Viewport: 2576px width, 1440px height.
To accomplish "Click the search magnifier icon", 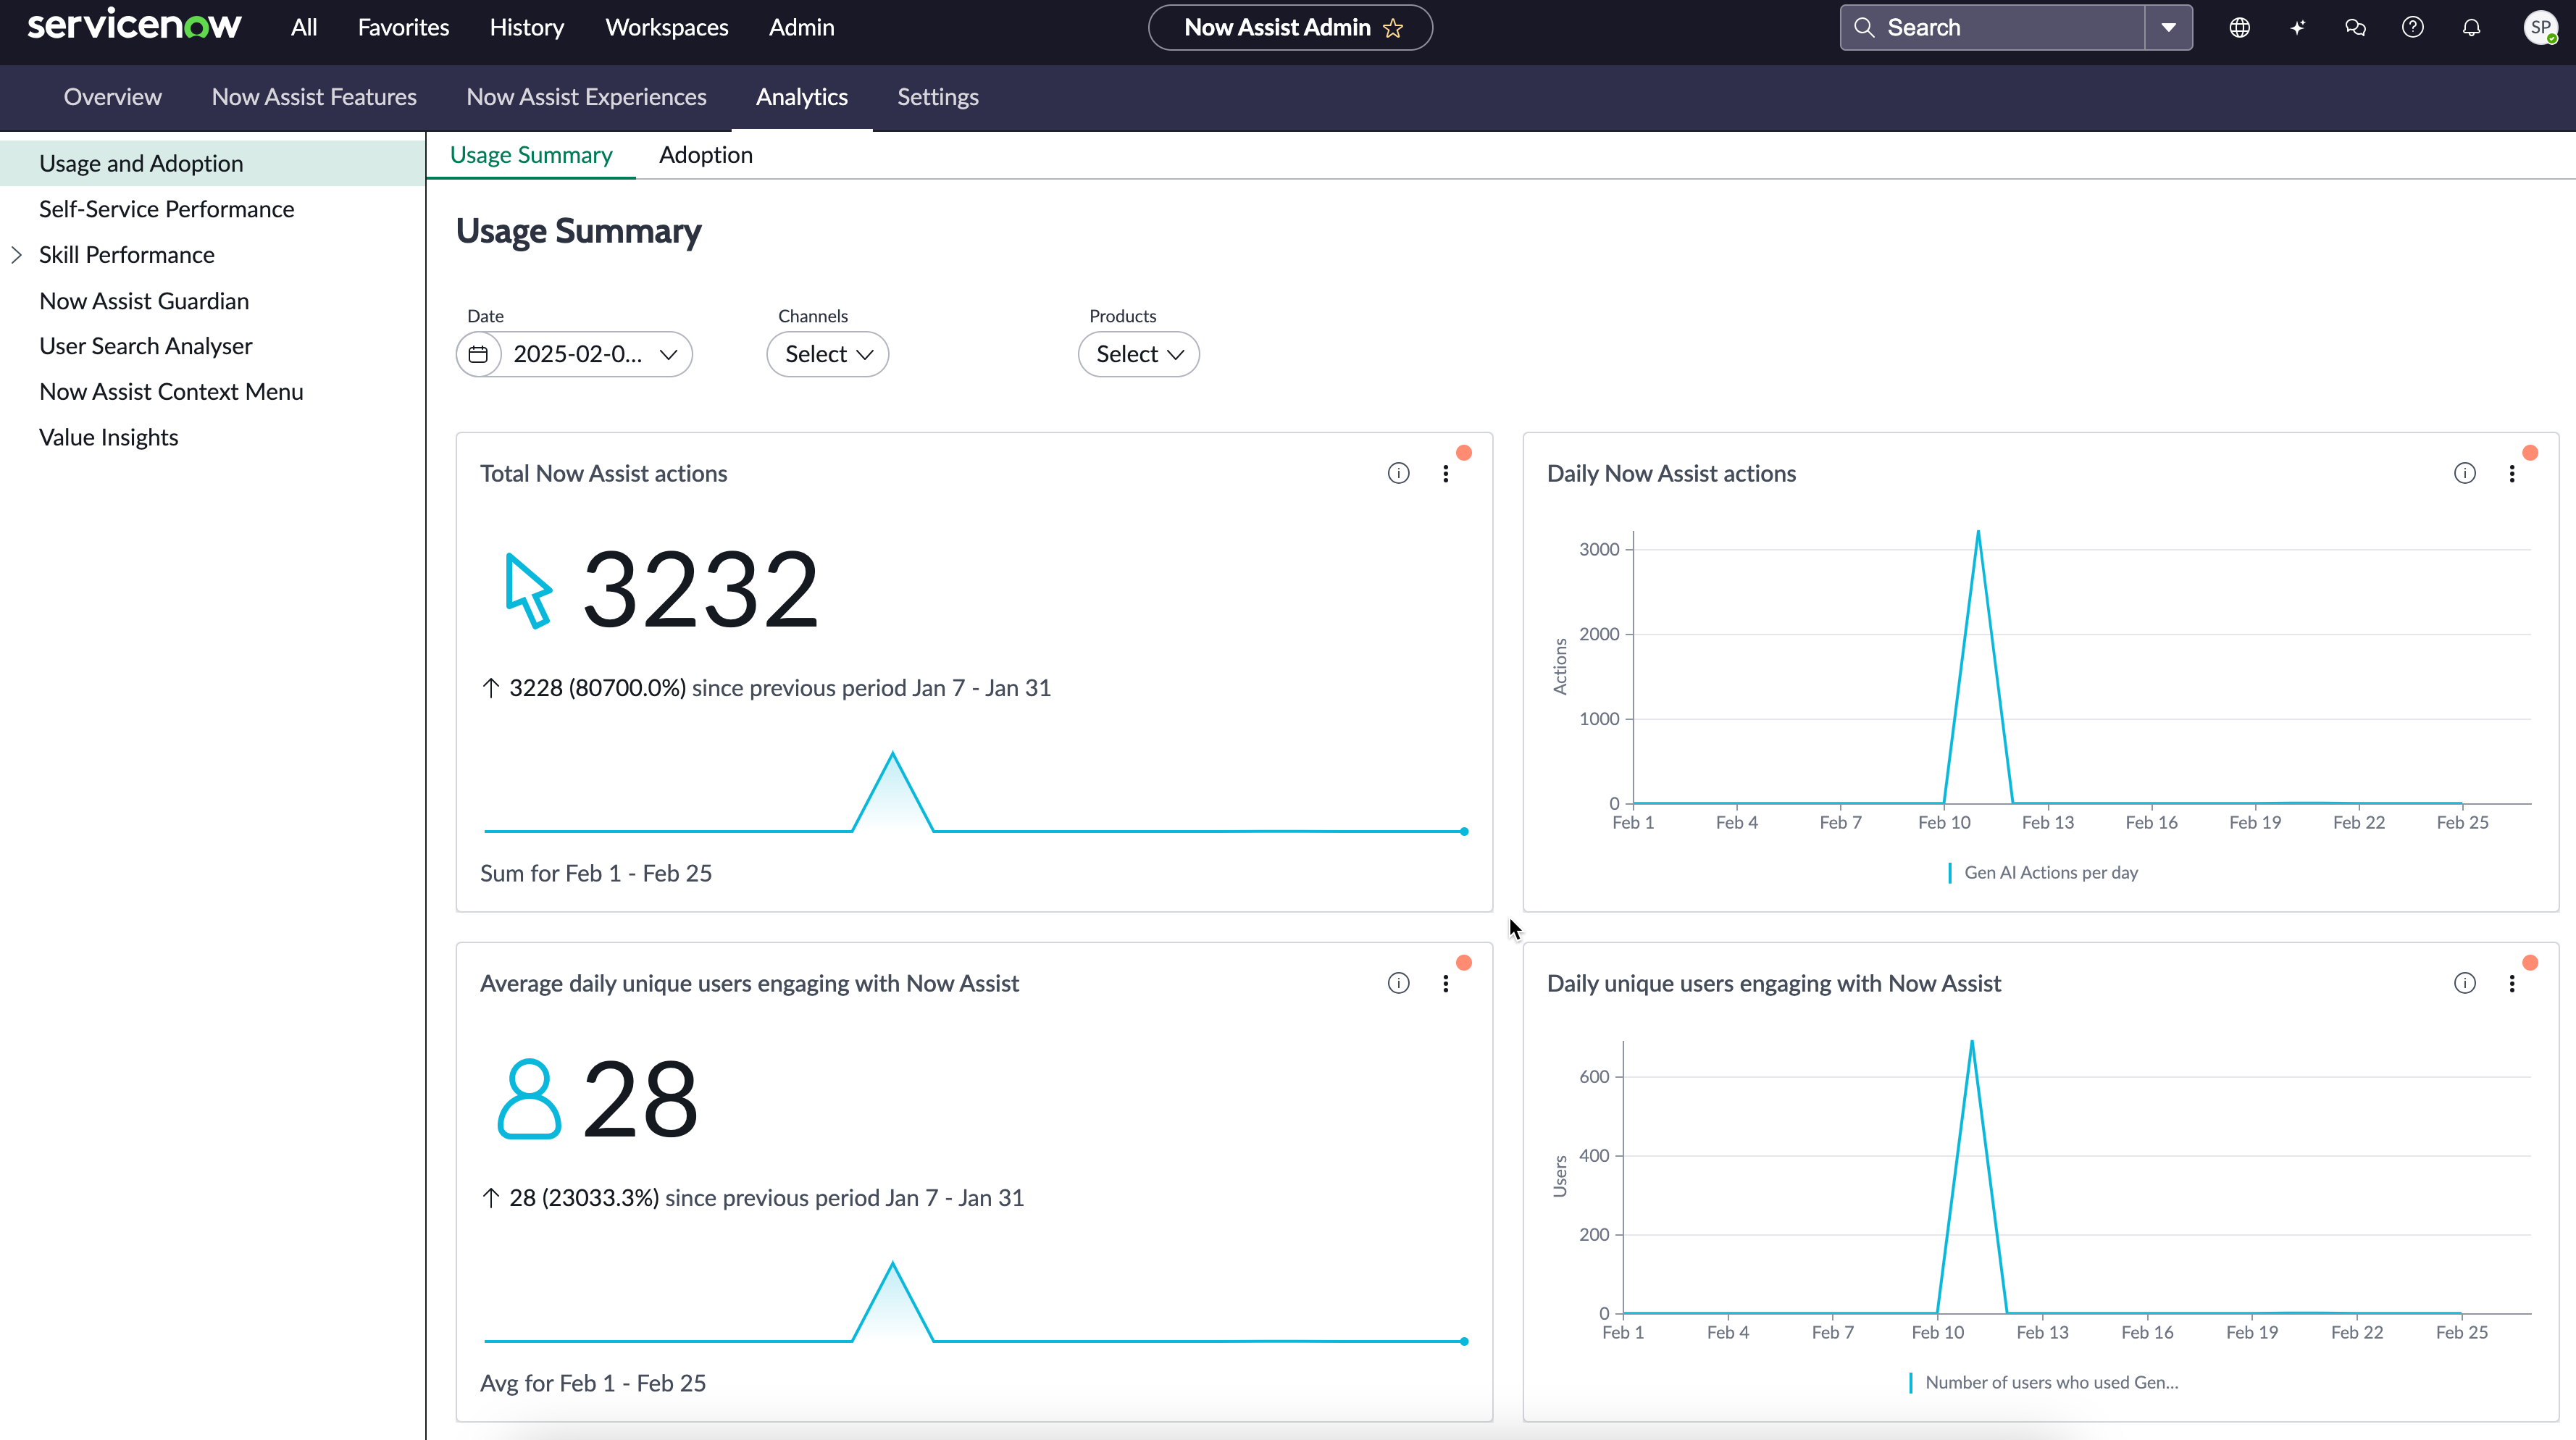I will [1863, 27].
